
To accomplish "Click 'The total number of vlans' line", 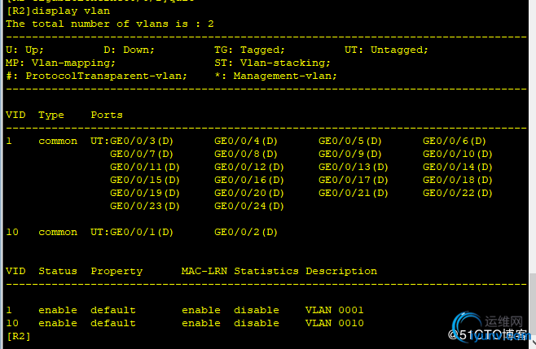I will (x=110, y=24).
